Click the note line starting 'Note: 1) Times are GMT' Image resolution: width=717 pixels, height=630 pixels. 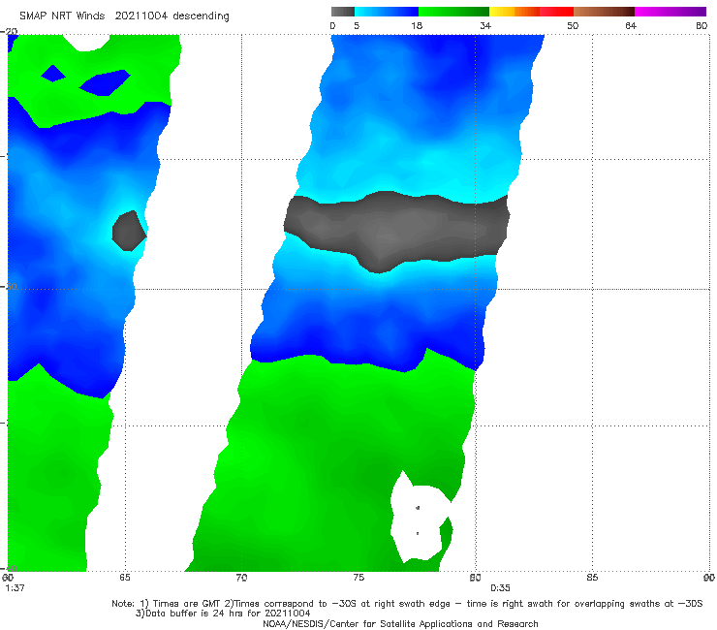coord(407,604)
